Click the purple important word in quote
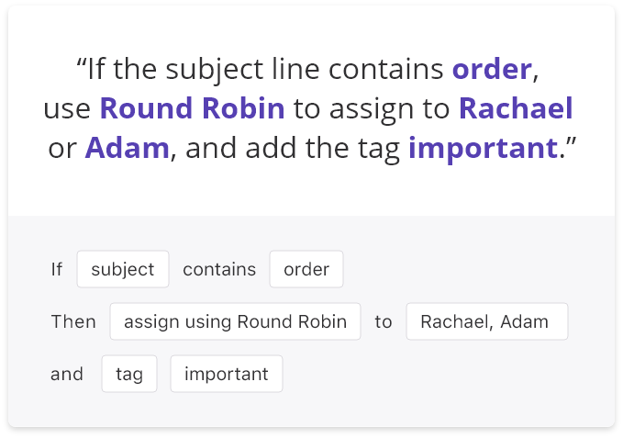 click(x=484, y=149)
